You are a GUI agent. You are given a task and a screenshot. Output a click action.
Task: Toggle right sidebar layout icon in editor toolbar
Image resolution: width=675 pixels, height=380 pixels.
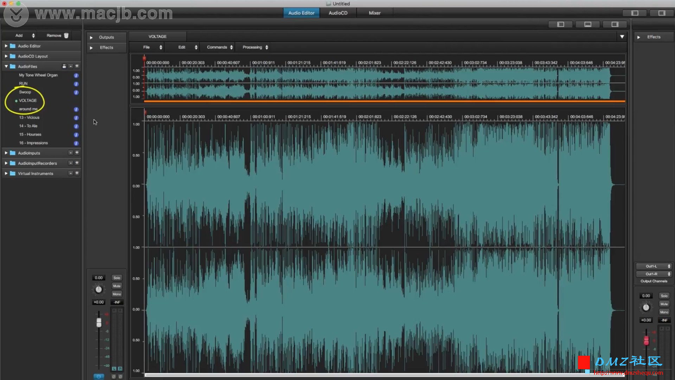(x=615, y=24)
